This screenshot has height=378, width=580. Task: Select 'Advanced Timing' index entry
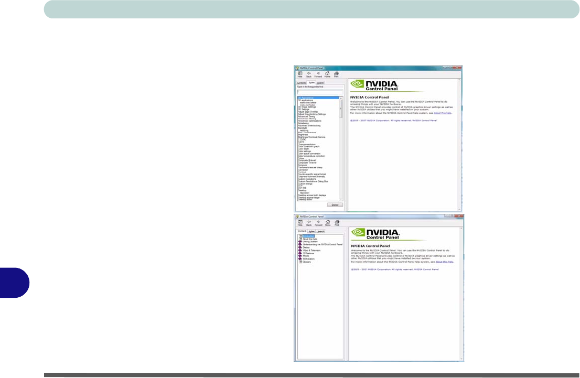pyautogui.click(x=307, y=116)
